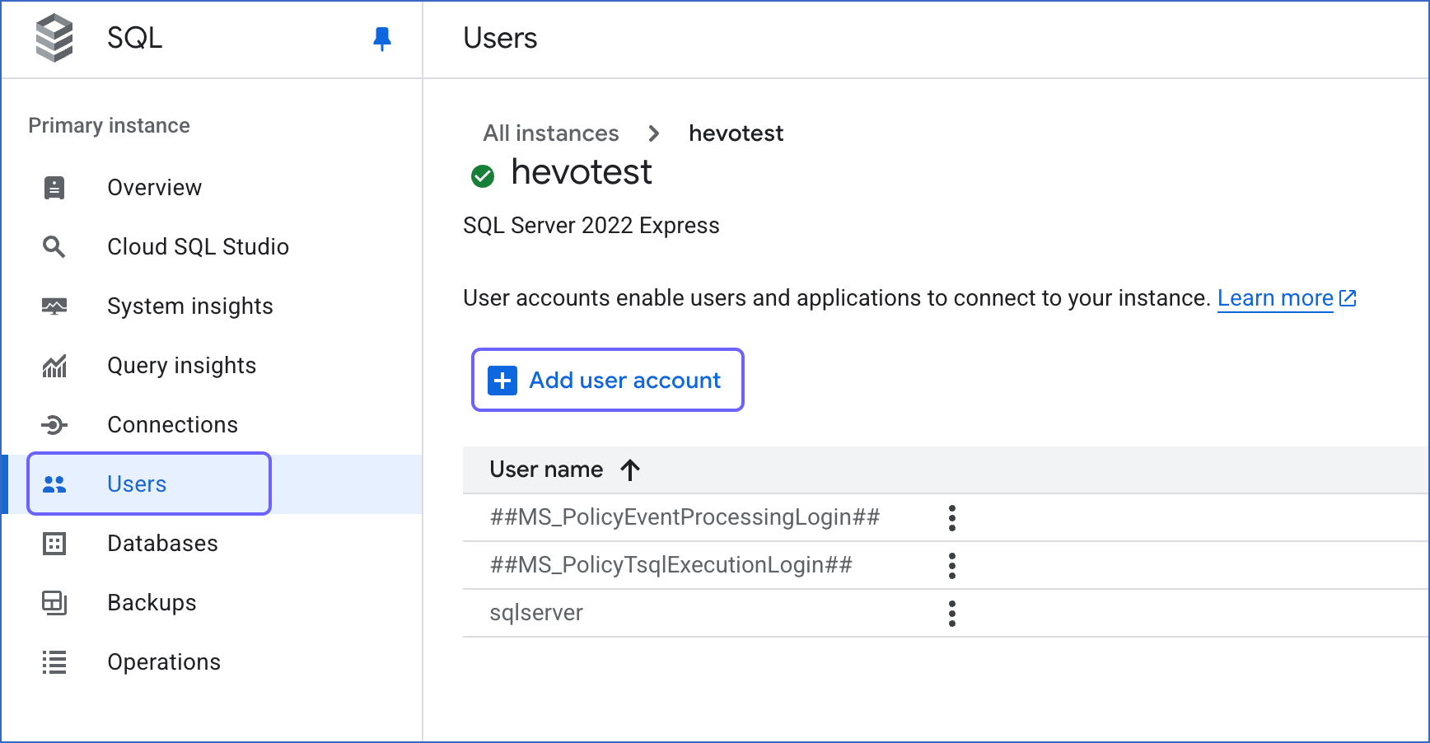
Task: Click the breadcrumb chevron separator
Action: (654, 133)
